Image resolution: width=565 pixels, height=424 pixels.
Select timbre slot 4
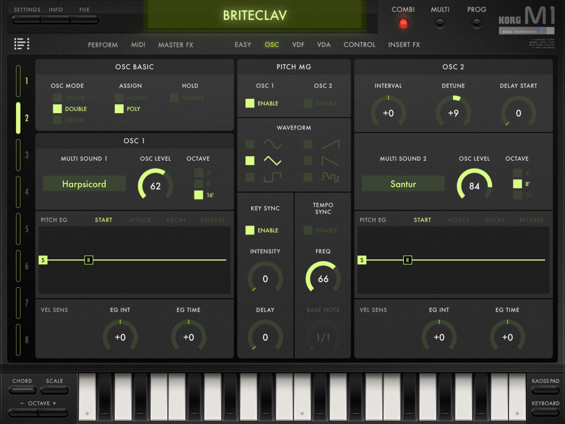pyautogui.click(x=18, y=192)
